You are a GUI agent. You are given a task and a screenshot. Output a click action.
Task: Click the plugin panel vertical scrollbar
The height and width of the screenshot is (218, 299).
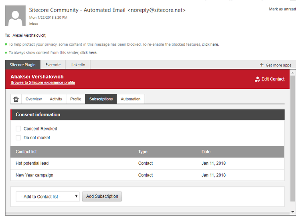click(x=293, y=138)
